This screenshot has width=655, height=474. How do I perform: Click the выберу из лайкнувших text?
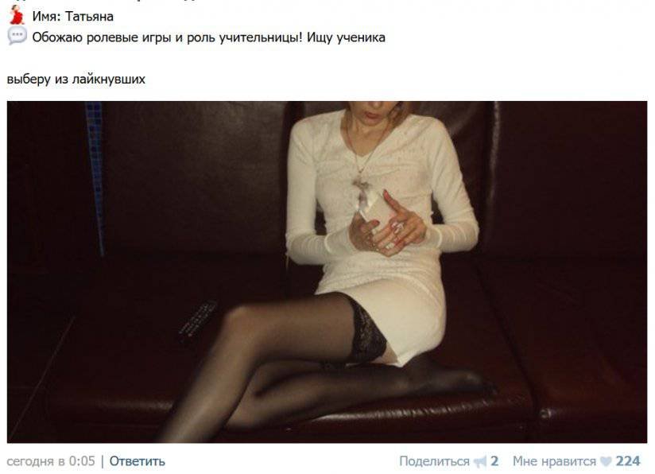(76, 79)
